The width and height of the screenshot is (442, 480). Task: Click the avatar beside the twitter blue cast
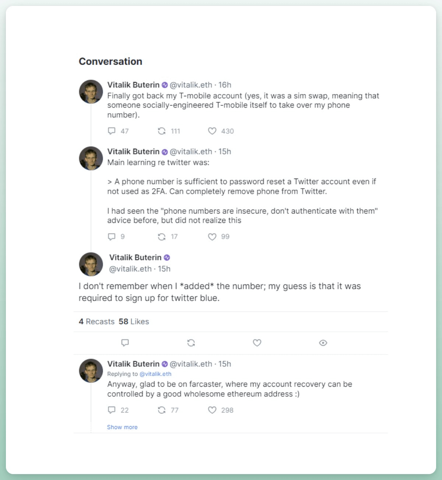pos(91,264)
